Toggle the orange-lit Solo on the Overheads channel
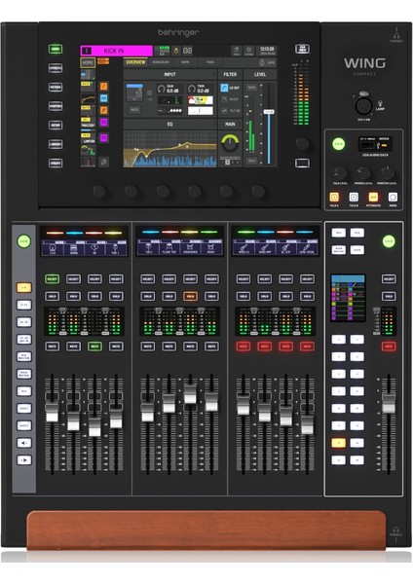 point(190,297)
